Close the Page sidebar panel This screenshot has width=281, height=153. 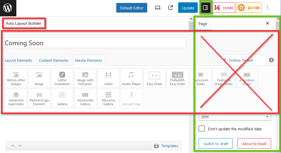click(267, 23)
